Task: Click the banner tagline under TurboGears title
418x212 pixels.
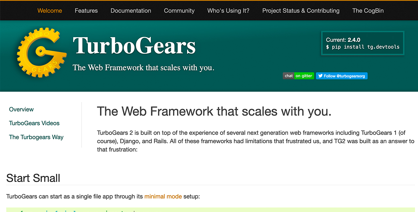Action: point(143,68)
